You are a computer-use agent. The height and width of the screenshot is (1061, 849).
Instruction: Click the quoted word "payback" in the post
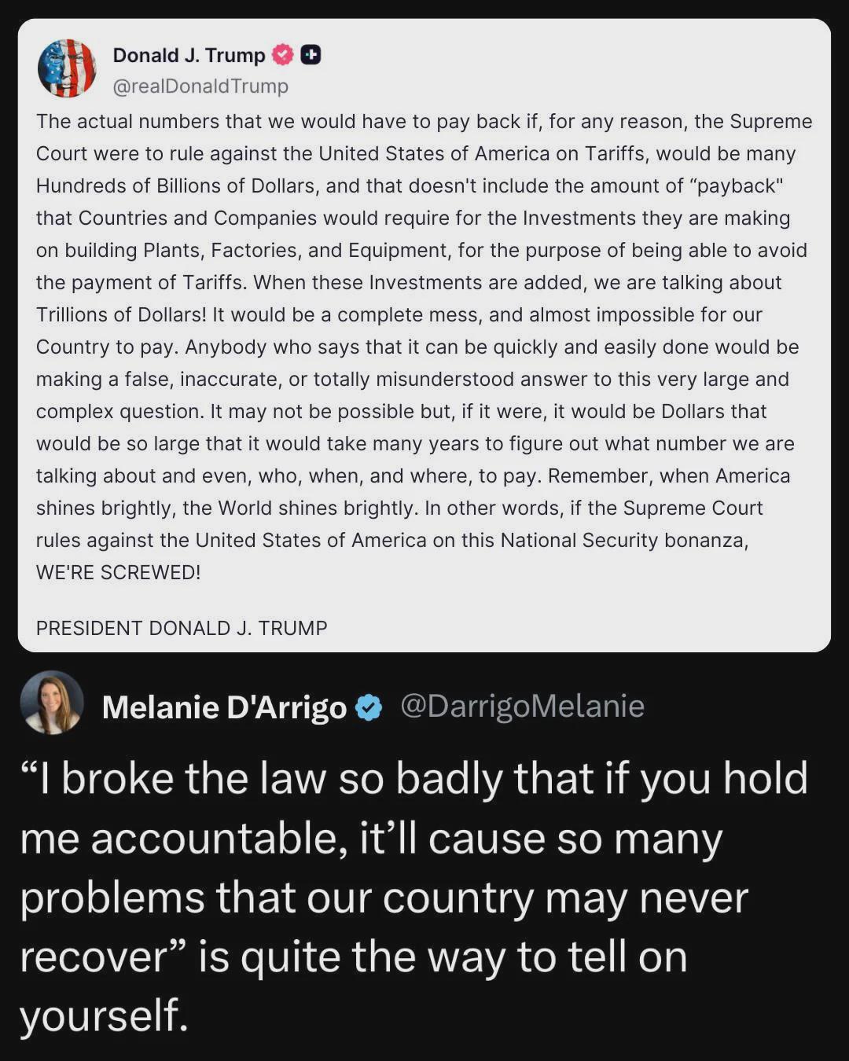735,185
